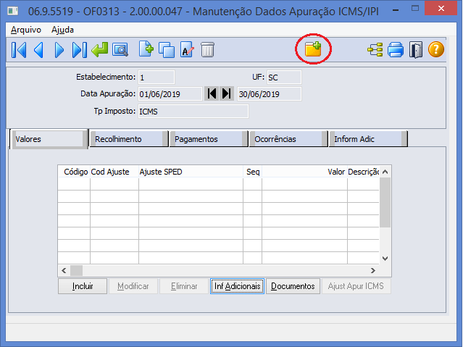
Task: Click the Modificar button
Action: tap(133, 286)
